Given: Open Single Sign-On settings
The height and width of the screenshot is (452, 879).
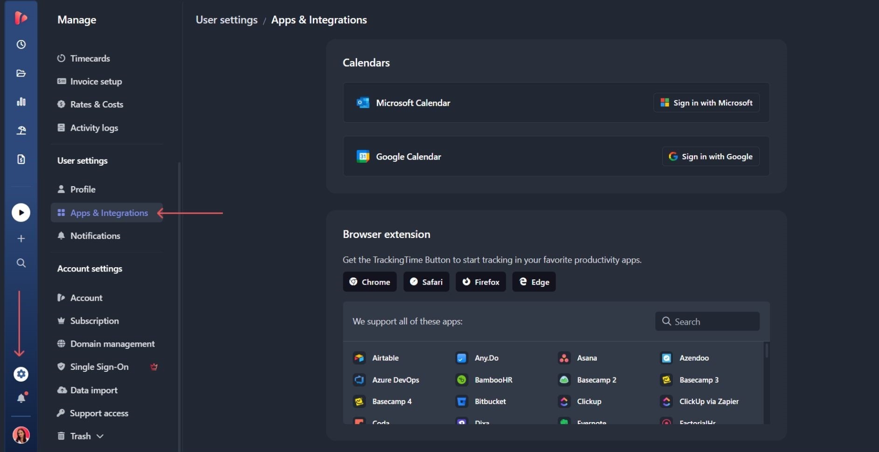Looking at the screenshot, I should coord(93,367).
